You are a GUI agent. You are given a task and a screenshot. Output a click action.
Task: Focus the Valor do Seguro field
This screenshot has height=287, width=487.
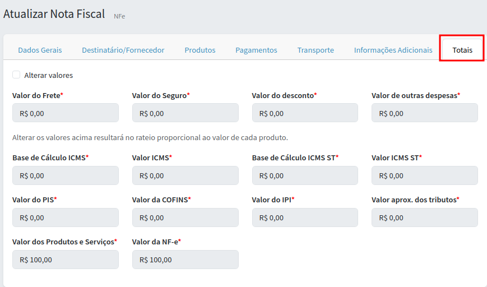click(x=185, y=113)
